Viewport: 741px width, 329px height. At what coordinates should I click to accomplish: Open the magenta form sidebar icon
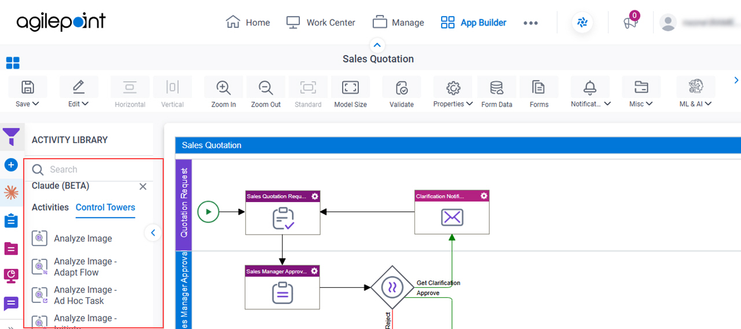(x=11, y=248)
